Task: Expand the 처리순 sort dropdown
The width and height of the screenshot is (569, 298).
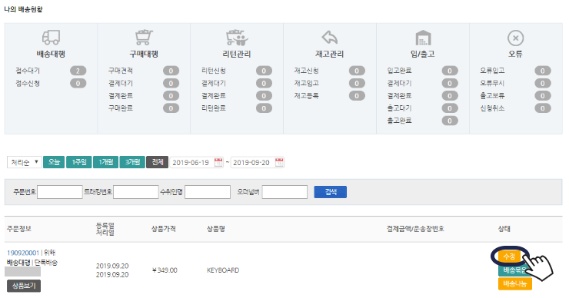Action: click(x=24, y=162)
